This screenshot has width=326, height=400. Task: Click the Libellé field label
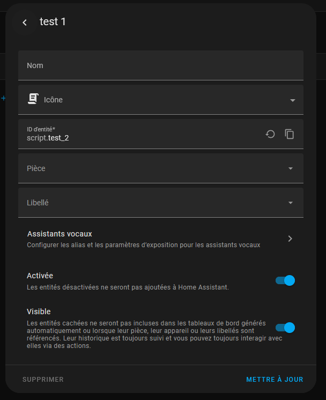[38, 203]
